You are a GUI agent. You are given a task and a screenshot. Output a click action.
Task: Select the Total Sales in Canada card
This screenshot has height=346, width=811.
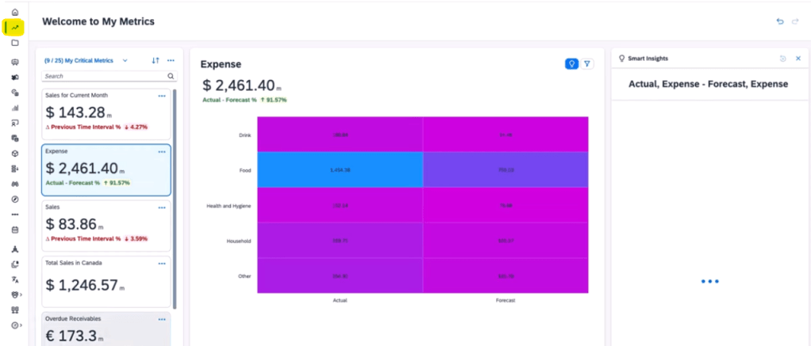tap(106, 281)
